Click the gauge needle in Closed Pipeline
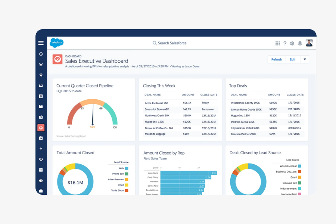 tap(93, 114)
